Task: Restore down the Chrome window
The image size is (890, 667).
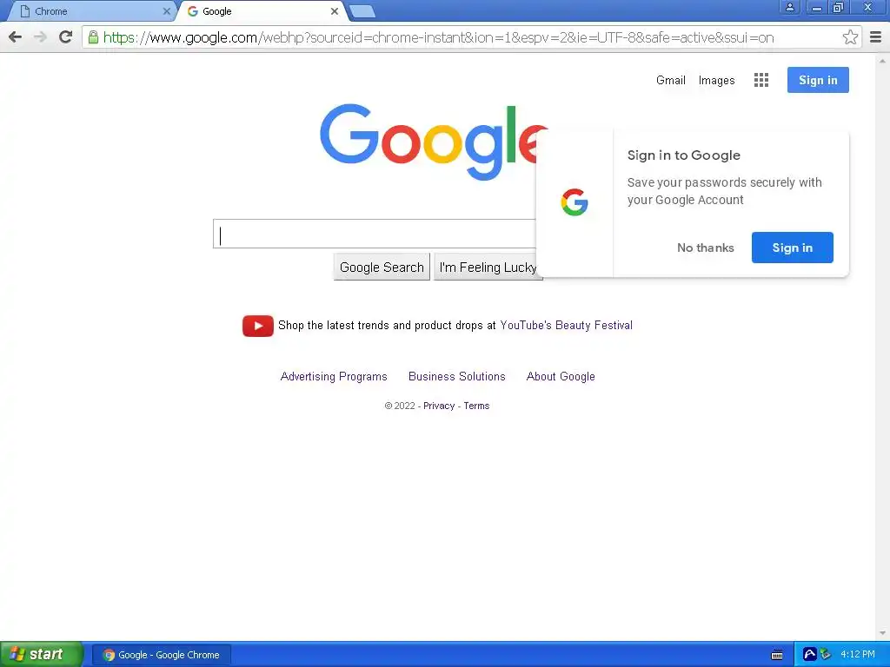Action: point(838,7)
